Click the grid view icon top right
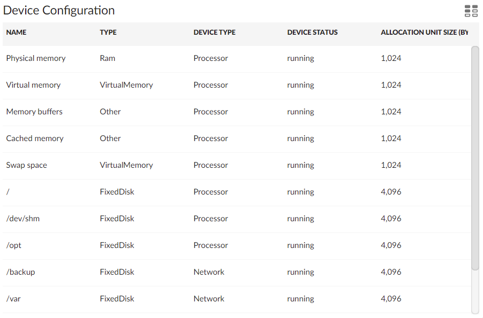483x318 pixels. coord(471,11)
